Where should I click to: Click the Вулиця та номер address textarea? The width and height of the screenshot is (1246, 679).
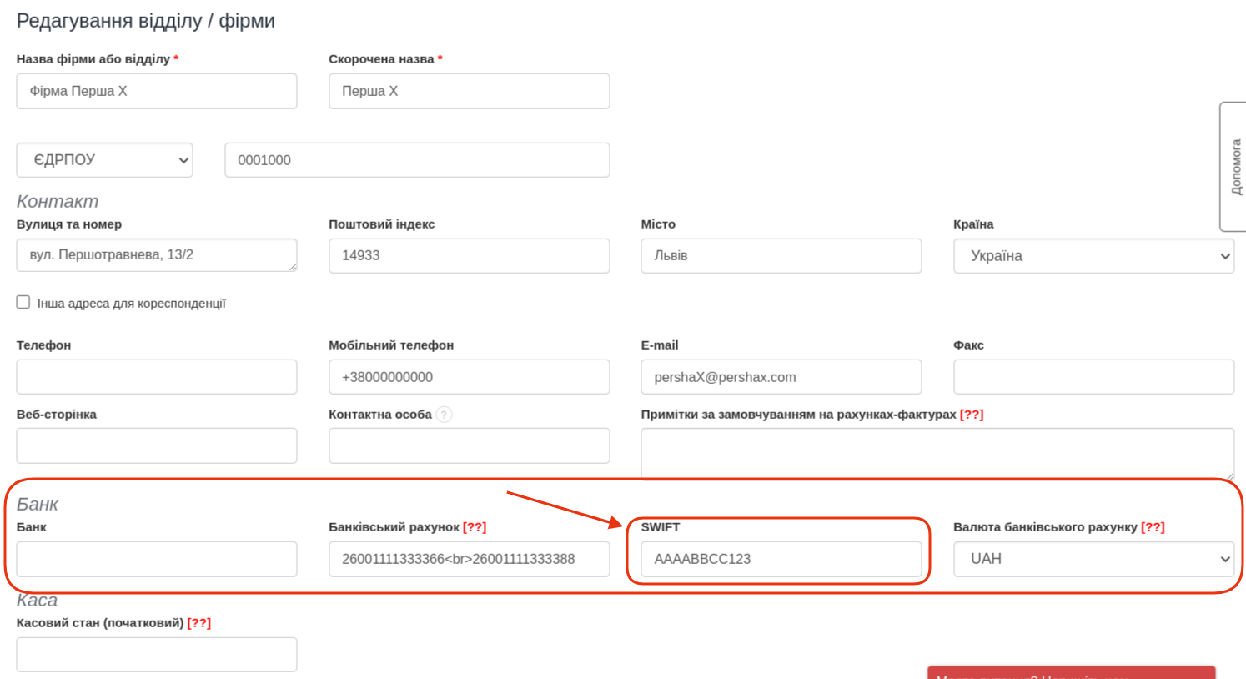tap(157, 255)
